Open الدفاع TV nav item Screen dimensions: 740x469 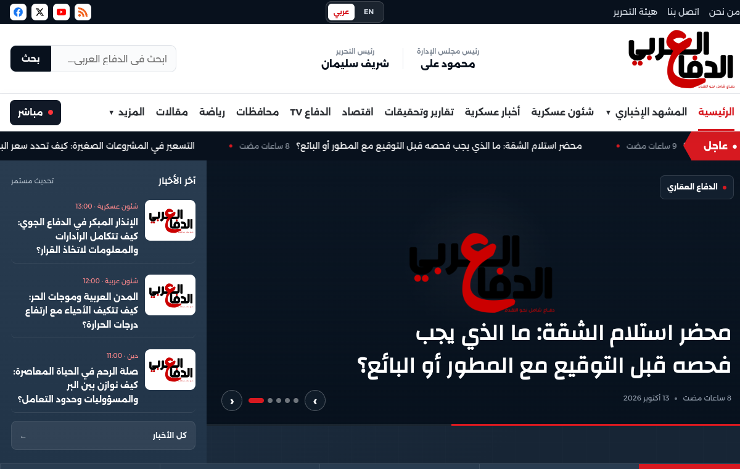pos(310,112)
